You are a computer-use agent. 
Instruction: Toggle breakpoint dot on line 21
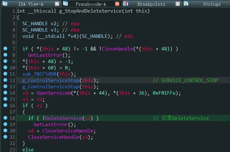tap(5, 137)
